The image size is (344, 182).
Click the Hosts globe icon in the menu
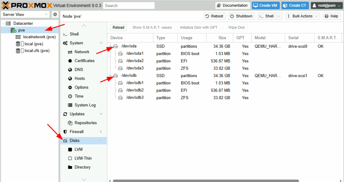(x=70, y=79)
